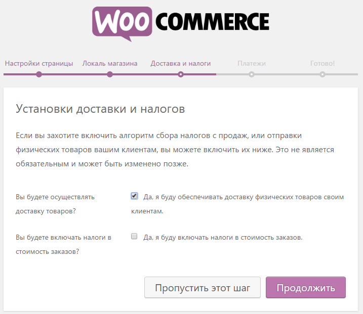The image size is (363, 314).
Task: Continue with the Продолжить button
Action: point(306,287)
